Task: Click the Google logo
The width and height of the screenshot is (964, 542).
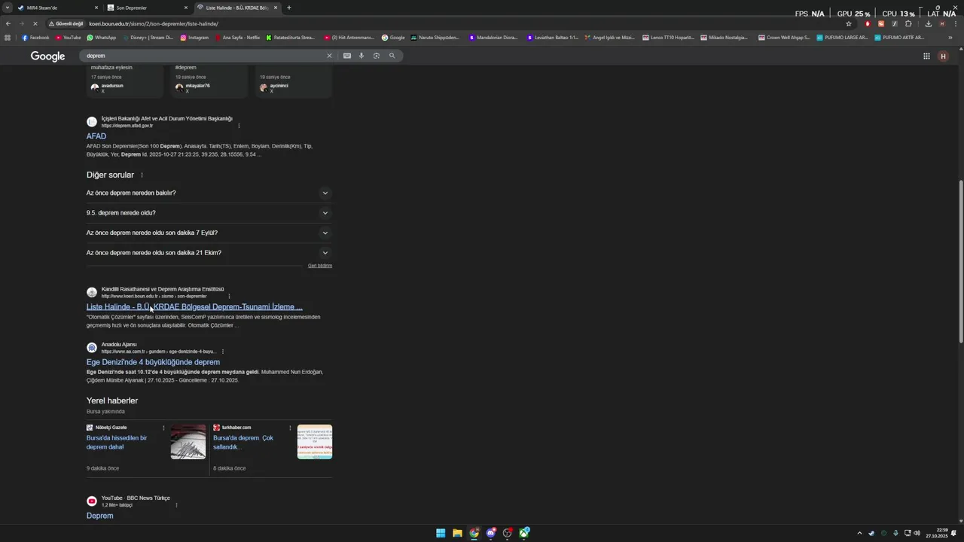Action: (47, 56)
